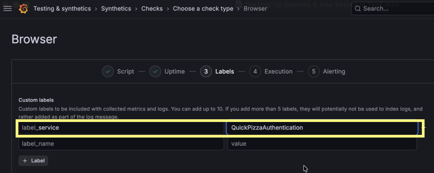The height and width of the screenshot is (173, 434).
Task: Click the green checkmark on the Uptime step
Action: coord(155,71)
